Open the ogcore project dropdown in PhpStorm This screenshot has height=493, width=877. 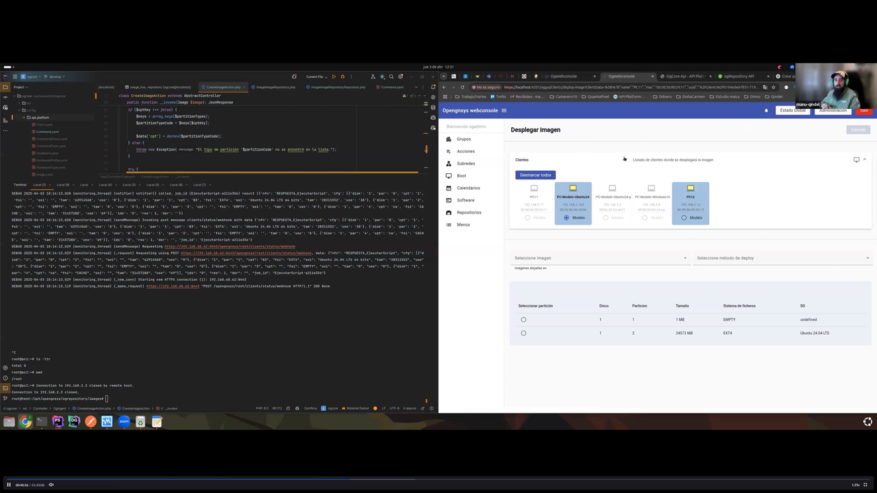32,77
